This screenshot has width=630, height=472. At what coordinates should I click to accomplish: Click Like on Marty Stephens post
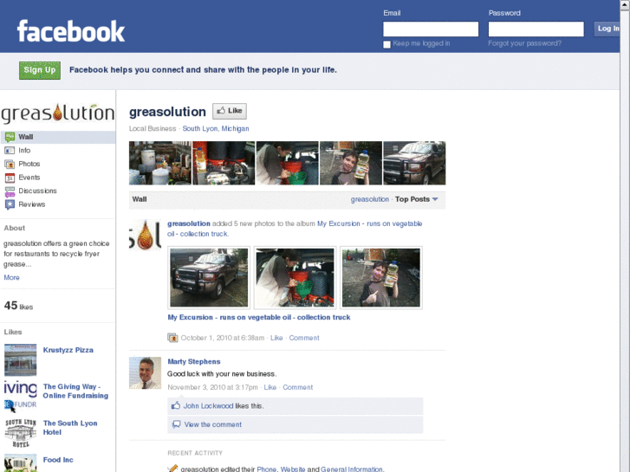270,387
